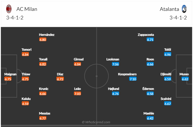Click Zappacosta's 6.71 rating badge
193x127 pixels.
(x=150, y=39)
